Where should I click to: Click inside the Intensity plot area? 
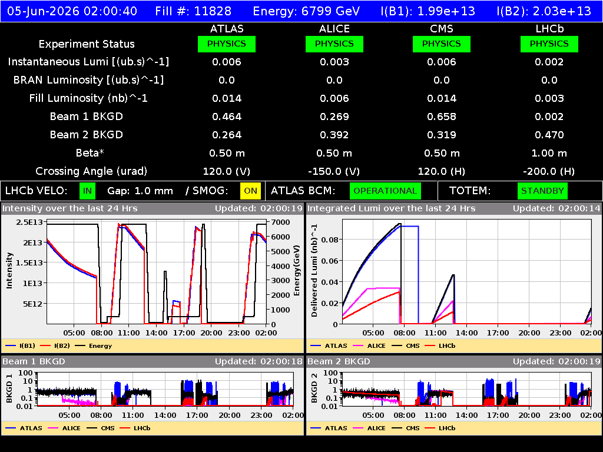(x=157, y=272)
